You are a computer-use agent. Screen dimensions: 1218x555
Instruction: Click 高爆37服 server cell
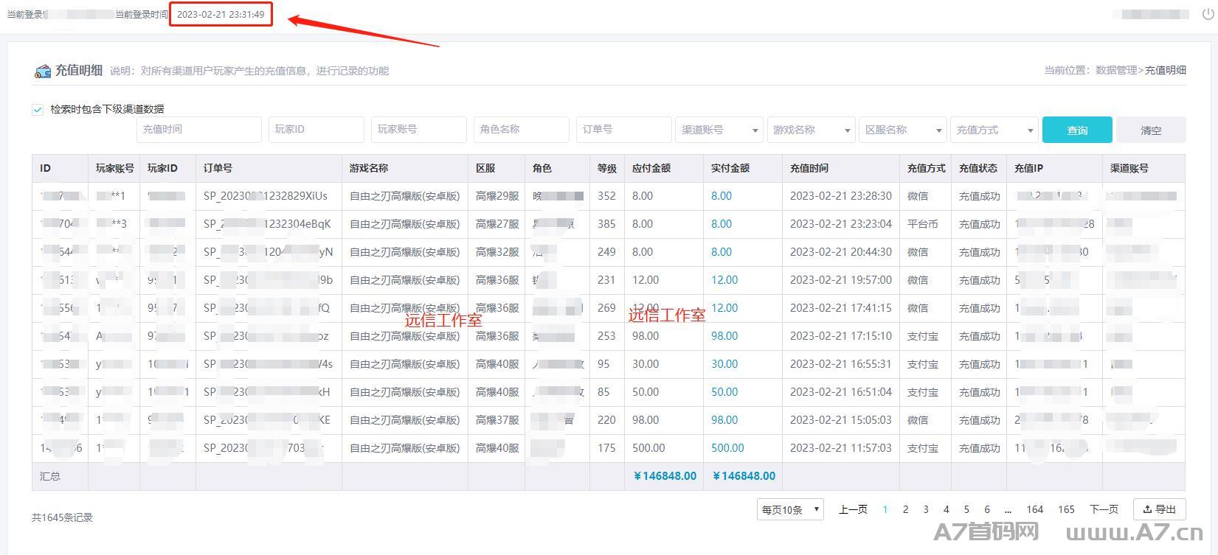point(497,420)
